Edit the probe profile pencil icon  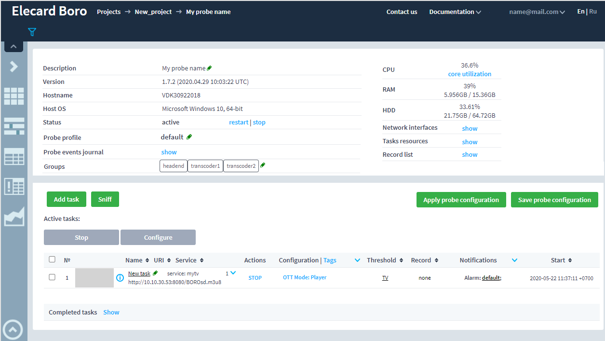click(x=189, y=137)
